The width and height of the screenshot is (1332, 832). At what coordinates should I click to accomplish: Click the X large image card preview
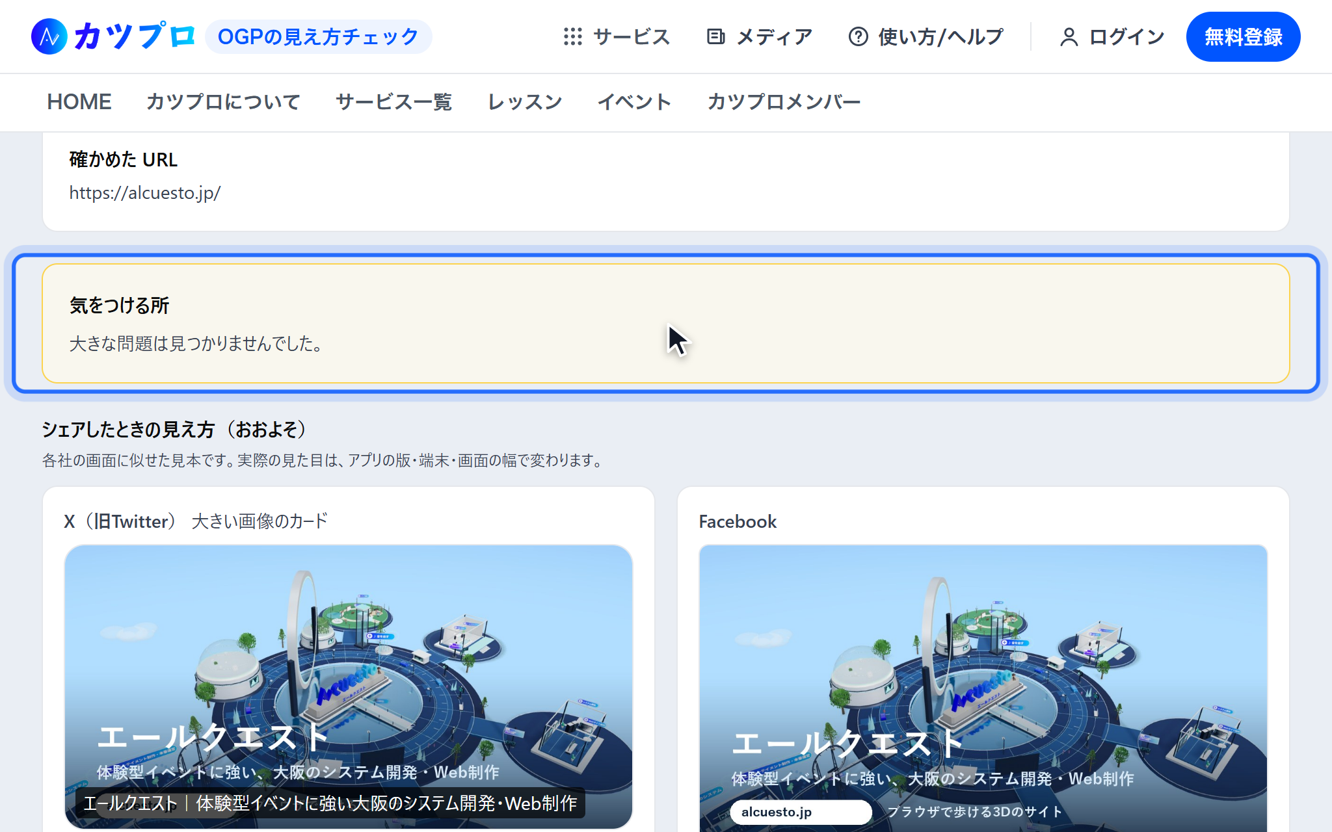[349, 686]
